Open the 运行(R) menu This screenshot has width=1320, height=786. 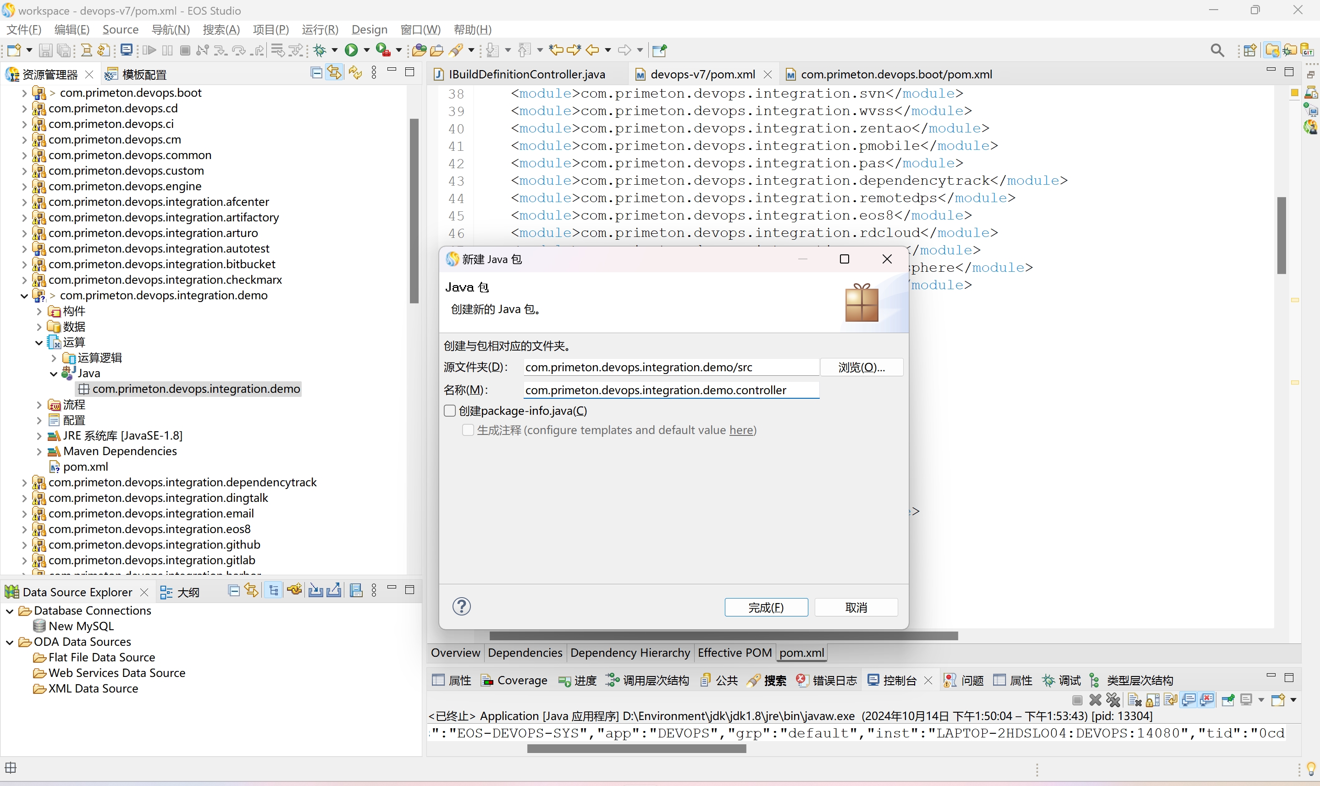[320, 30]
